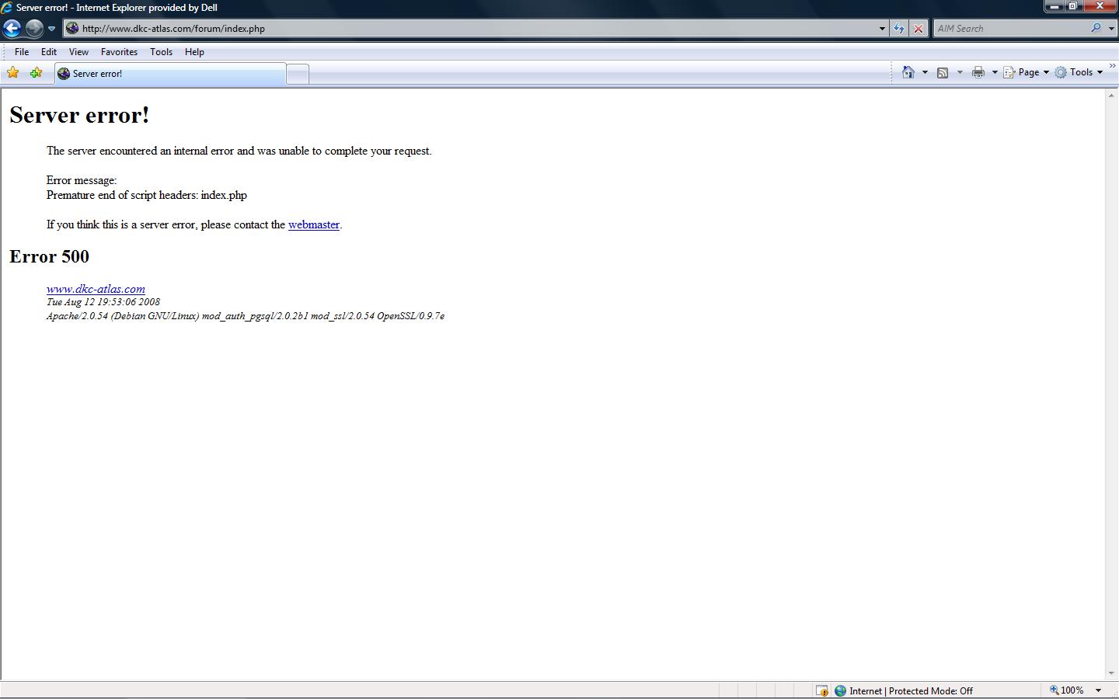This screenshot has width=1119, height=699.
Task: Click the RSS feeds icon
Action: (x=943, y=72)
